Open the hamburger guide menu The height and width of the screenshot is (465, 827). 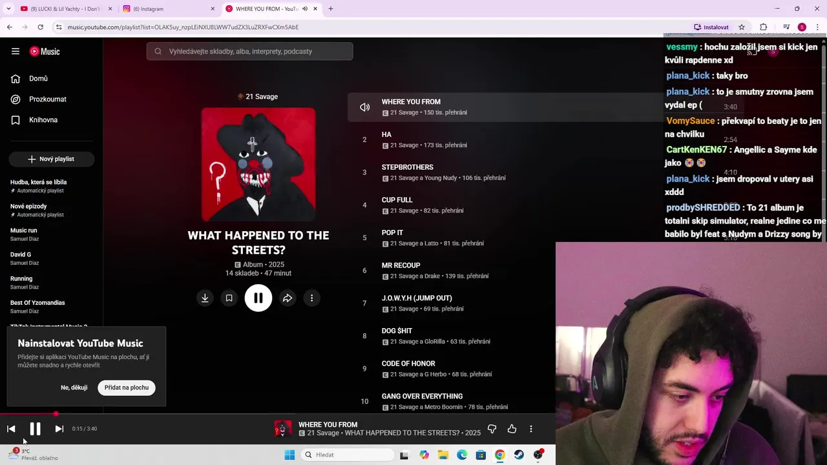16,52
